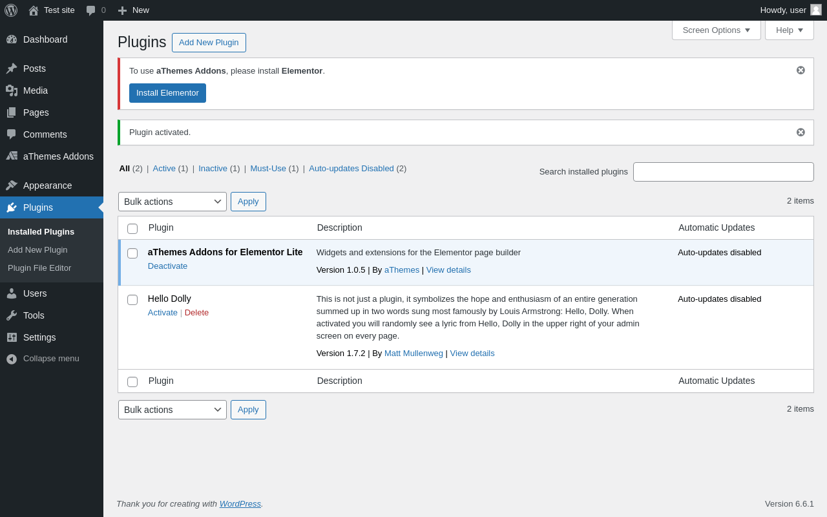Check the aThemes Addons plugin checkbox
Screen dimensions: 827x517
(132, 253)
